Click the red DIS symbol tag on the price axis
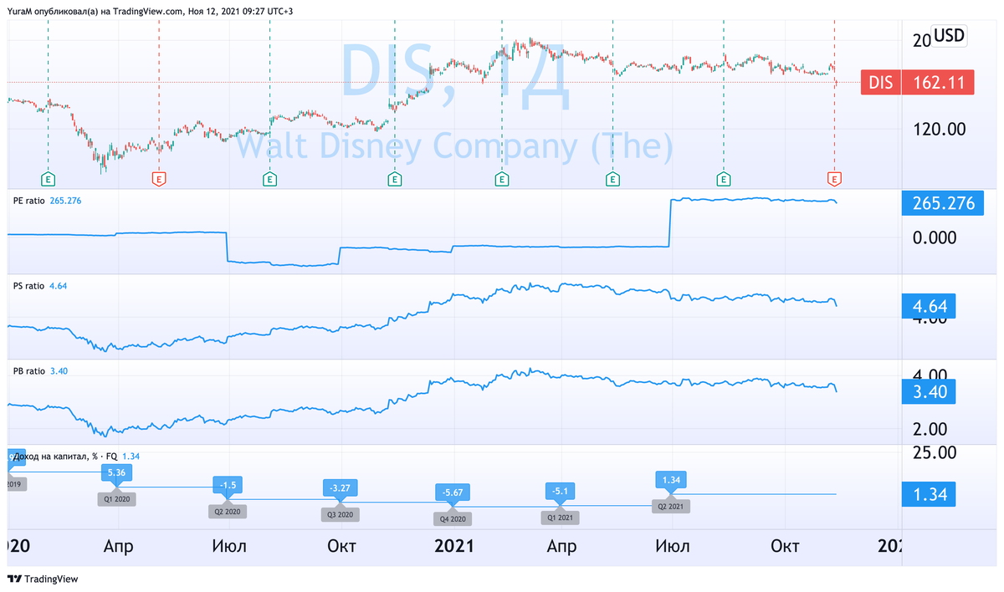This screenshot has width=1004, height=592. (x=881, y=82)
